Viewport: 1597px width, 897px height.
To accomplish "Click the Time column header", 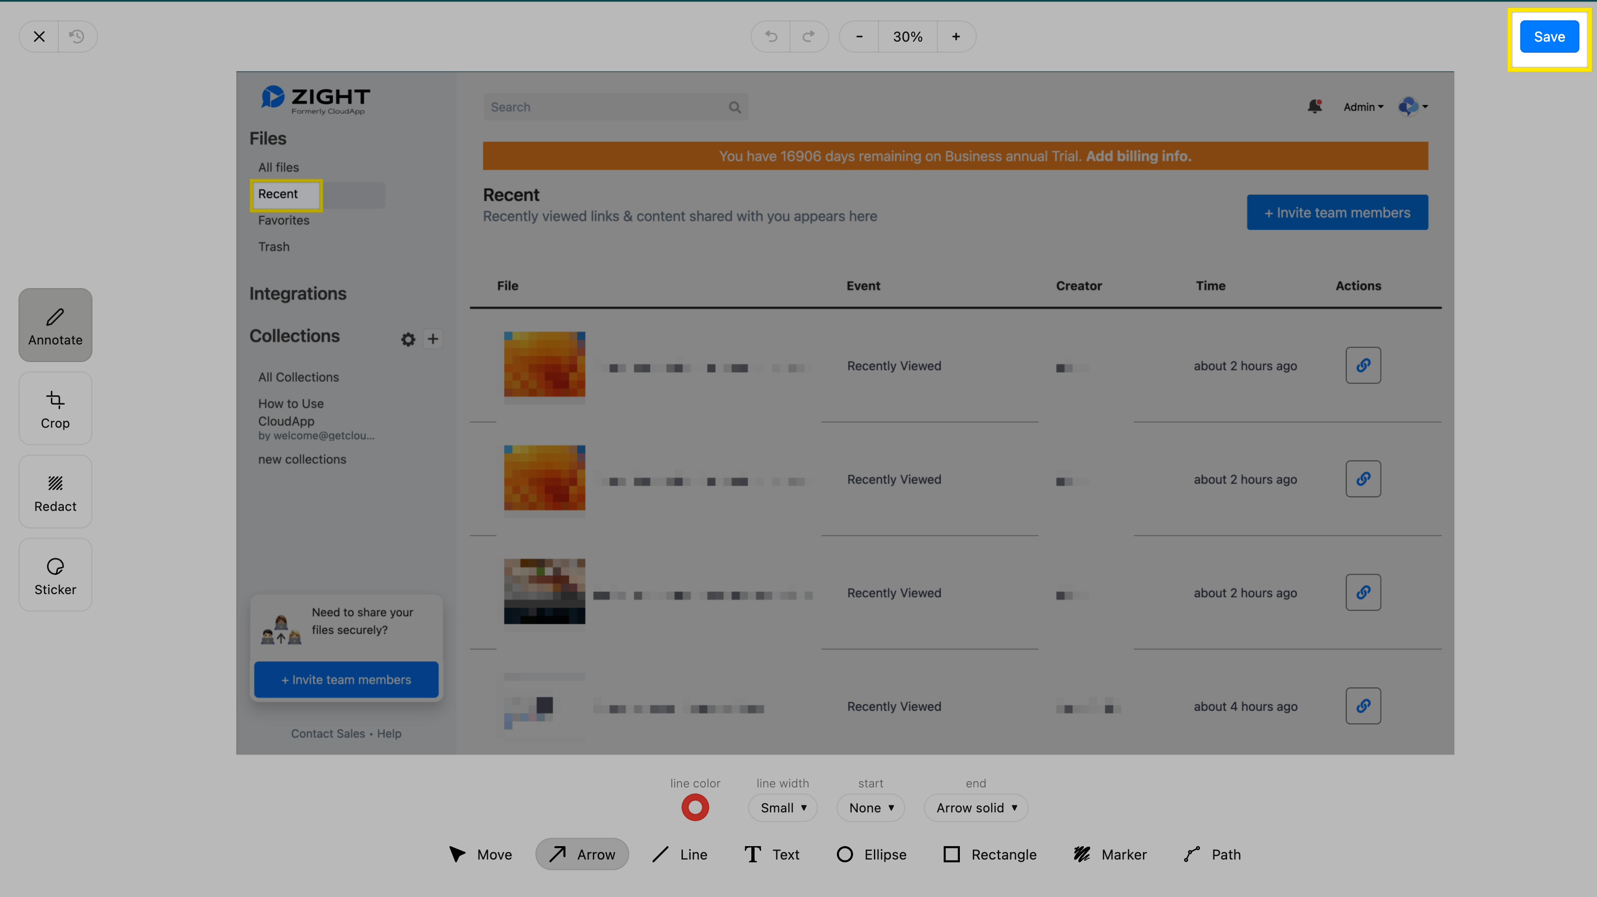I will click(x=1210, y=286).
